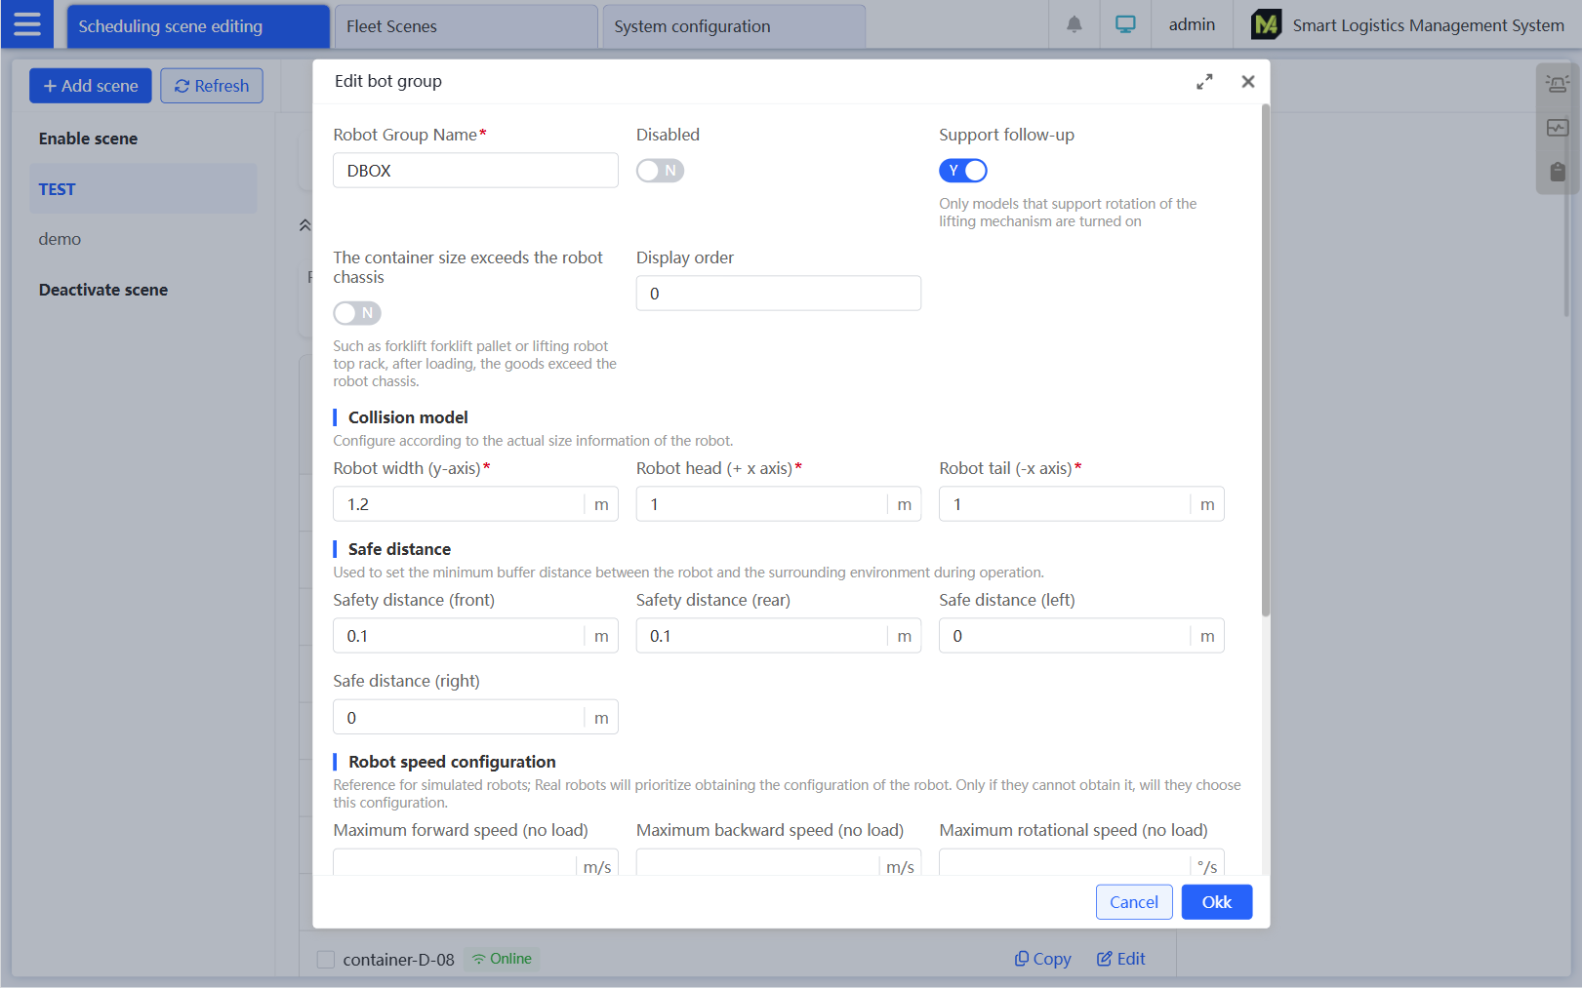Switch to Fleet Scenes tab
The height and width of the screenshot is (988, 1582).
pos(465,26)
